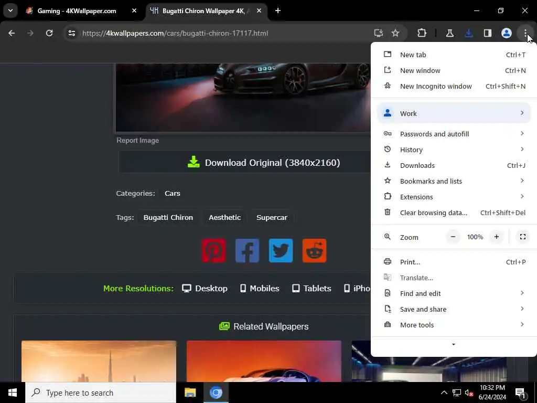Expand the Work profile submenu
Image resolution: width=537 pixels, height=403 pixels.
454,113
